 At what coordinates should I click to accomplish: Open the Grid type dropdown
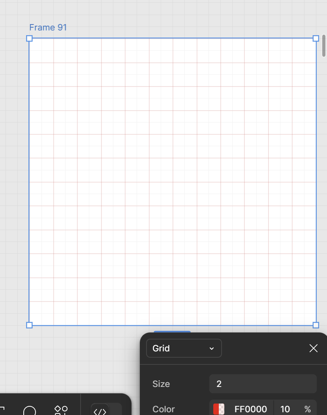[x=184, y=348]
